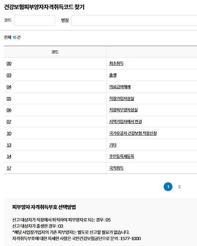Click the 전체 15 건 count text
The height and width of the screenshot is (246, 197).
tap(12, 37)
